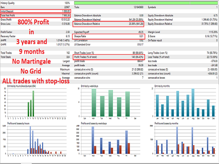Click the Profits and losses by hours chart
The image size is (219, 164).
(36, 140)
